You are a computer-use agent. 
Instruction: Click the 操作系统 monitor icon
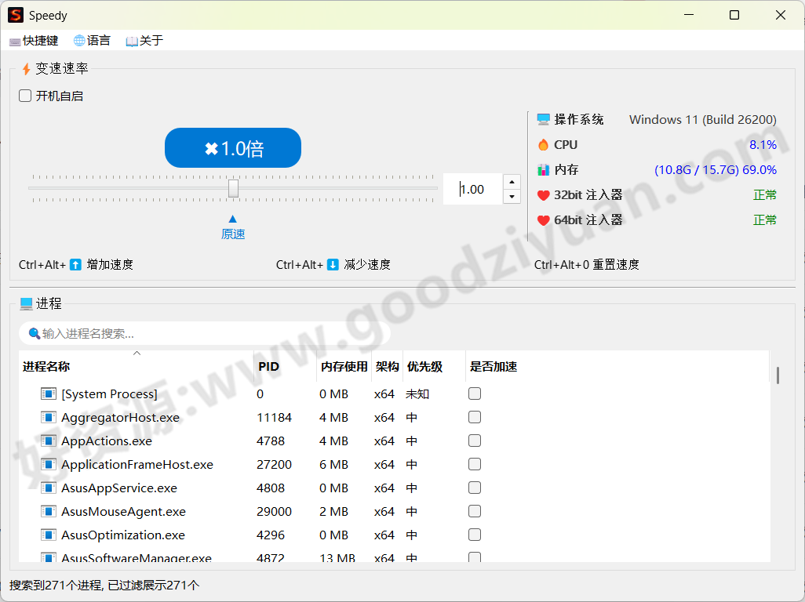tap(543, 119)
